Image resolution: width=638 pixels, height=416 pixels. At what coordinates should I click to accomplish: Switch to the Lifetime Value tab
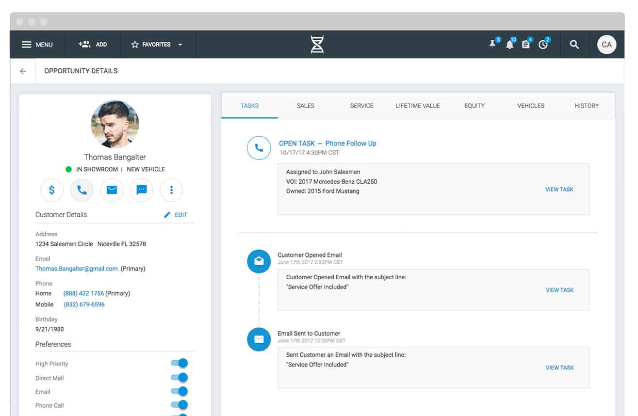[x=418, y=106]
